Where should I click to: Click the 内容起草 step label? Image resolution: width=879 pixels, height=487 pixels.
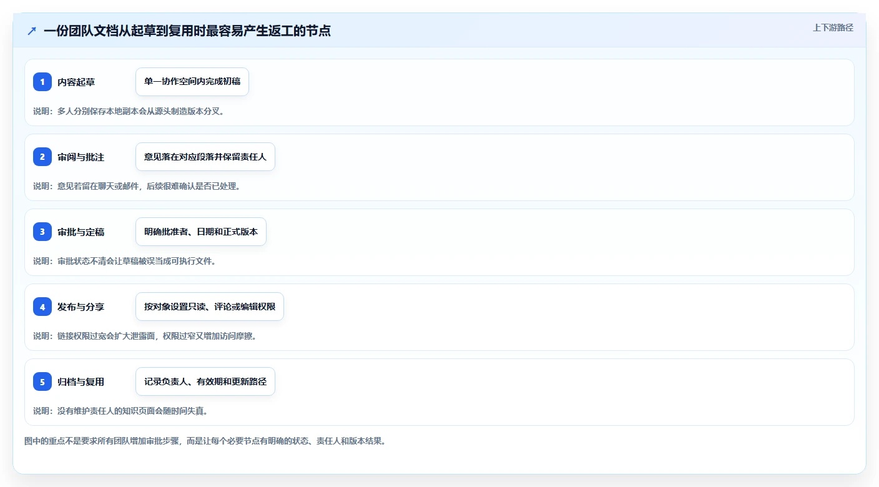coord(76,82)
